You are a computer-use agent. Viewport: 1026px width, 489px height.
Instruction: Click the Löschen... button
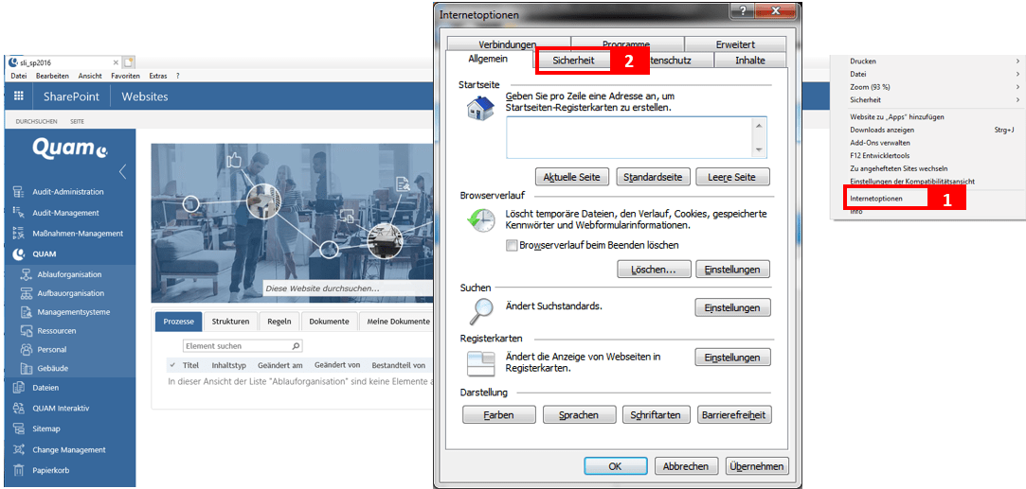655,269
